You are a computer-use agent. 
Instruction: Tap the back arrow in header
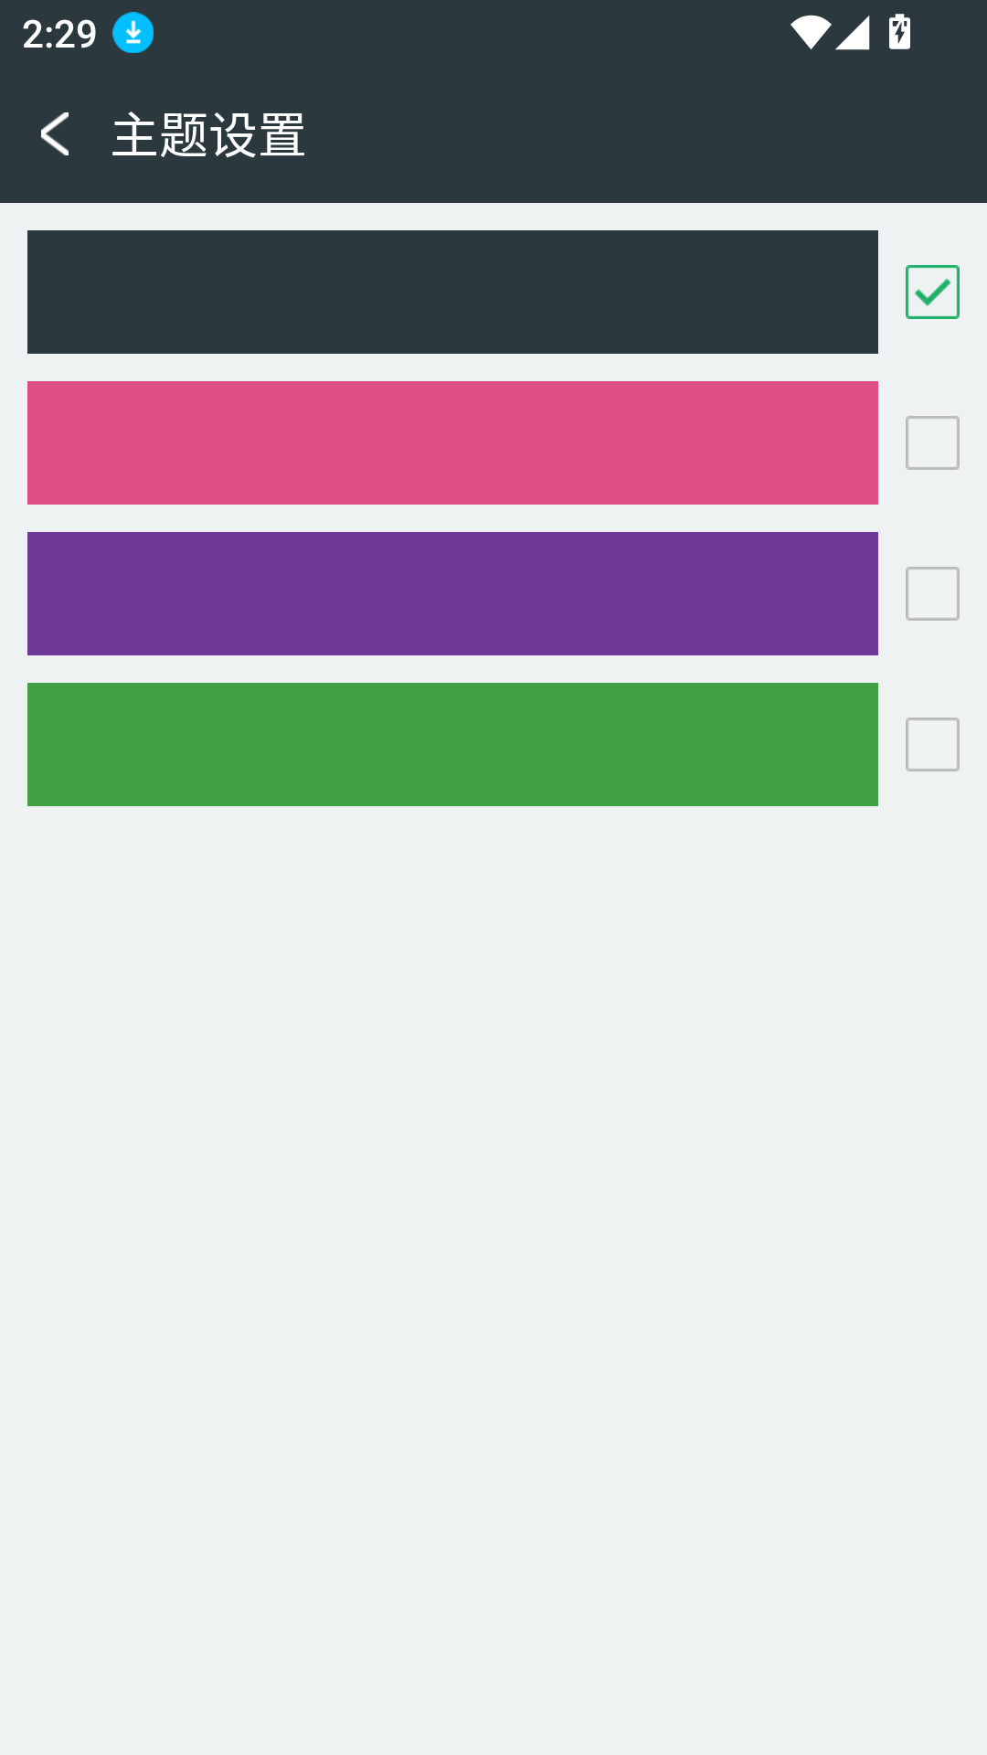(x=55, y=134)
